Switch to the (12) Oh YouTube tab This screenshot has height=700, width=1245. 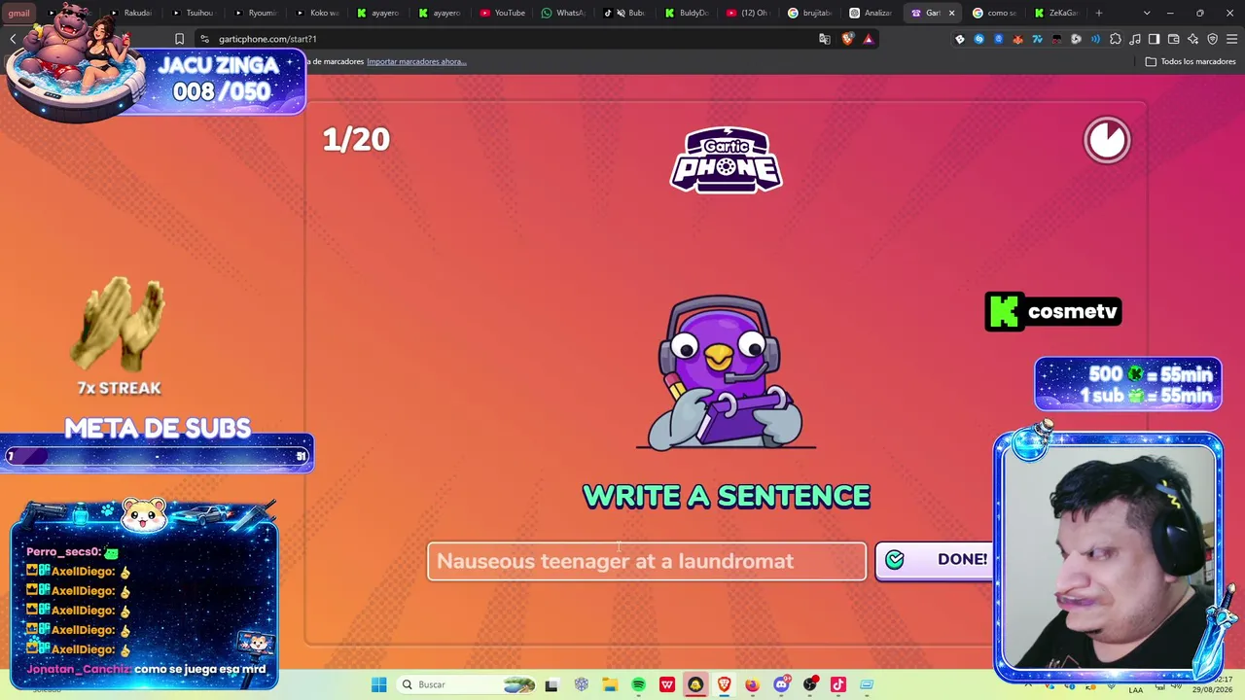[748, 13]
